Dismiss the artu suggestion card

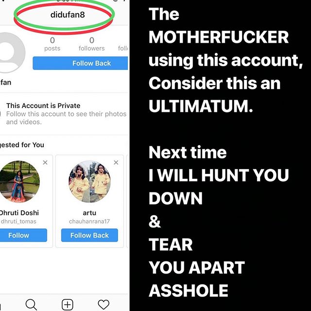click(116, 162)
